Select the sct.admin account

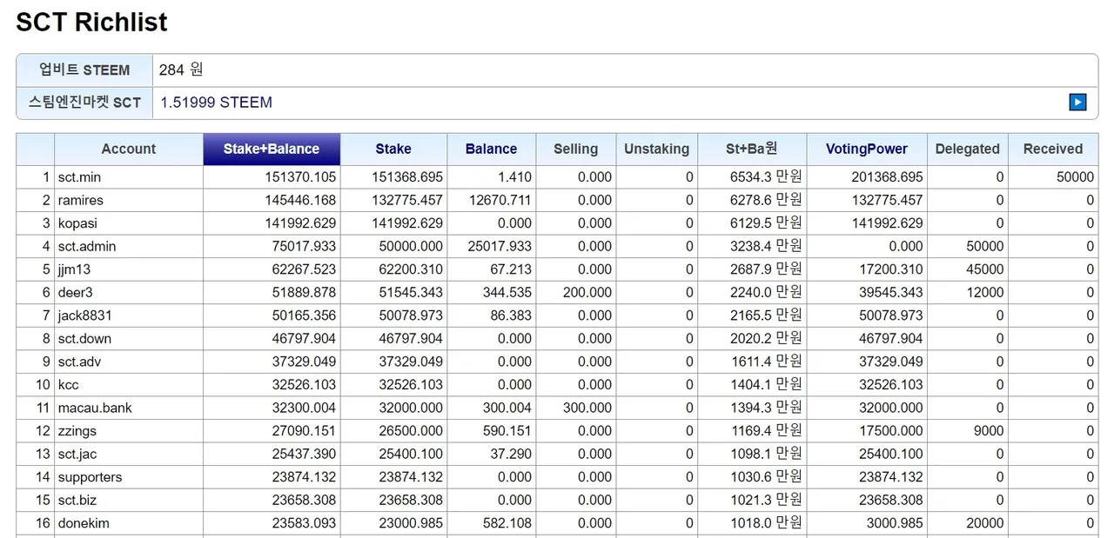(x=86, y=247)
